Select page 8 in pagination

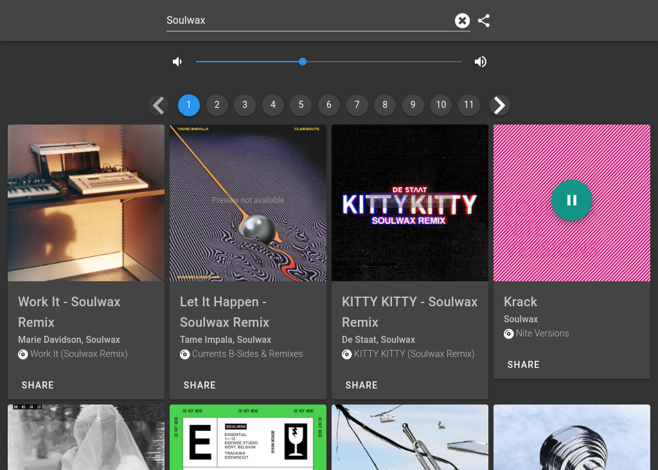click(x=385, y=105)
